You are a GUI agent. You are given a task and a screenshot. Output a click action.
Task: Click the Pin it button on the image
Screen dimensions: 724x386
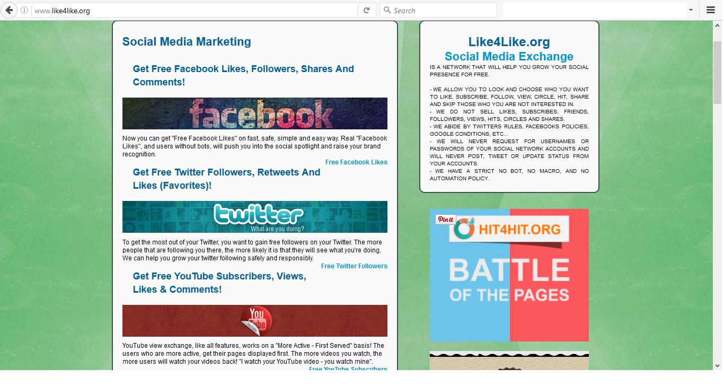pyautogui.click(x=445, y=220)
